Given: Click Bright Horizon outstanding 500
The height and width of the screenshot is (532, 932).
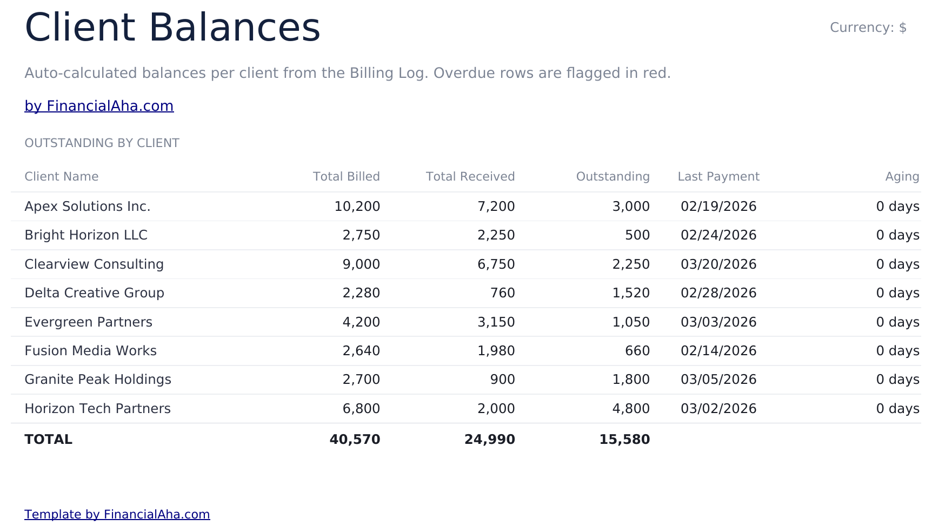Looking at the screenshot, I should point(637,235).
